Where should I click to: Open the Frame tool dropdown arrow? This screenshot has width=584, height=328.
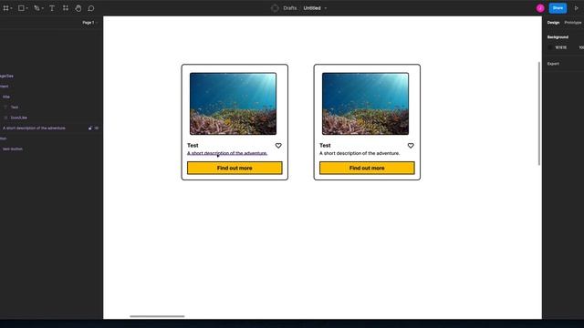click(x=12, y=8)
